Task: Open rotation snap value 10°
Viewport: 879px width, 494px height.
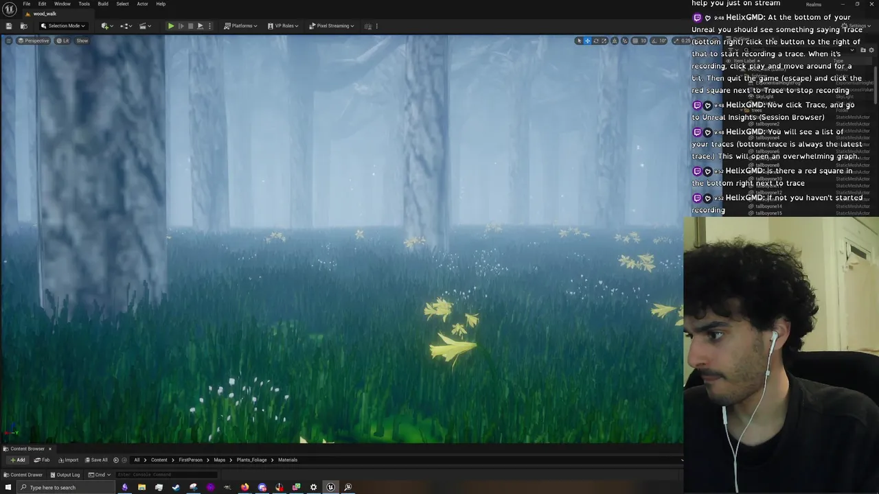Action: tap(663, 40)
